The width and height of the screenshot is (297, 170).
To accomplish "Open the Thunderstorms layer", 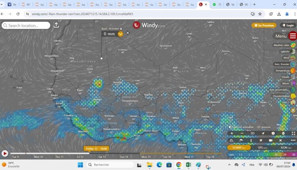I will point(293,96).
